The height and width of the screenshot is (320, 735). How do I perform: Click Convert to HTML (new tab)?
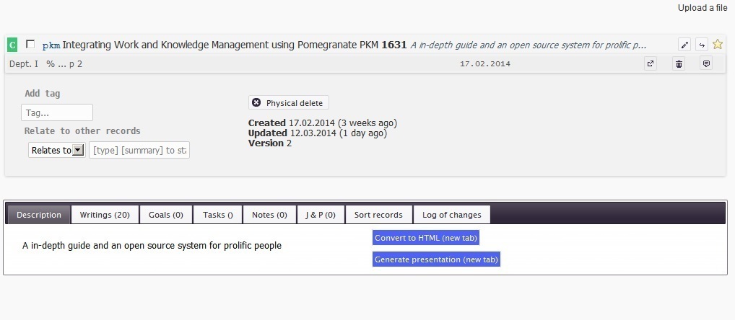click(x=426, y=238)
